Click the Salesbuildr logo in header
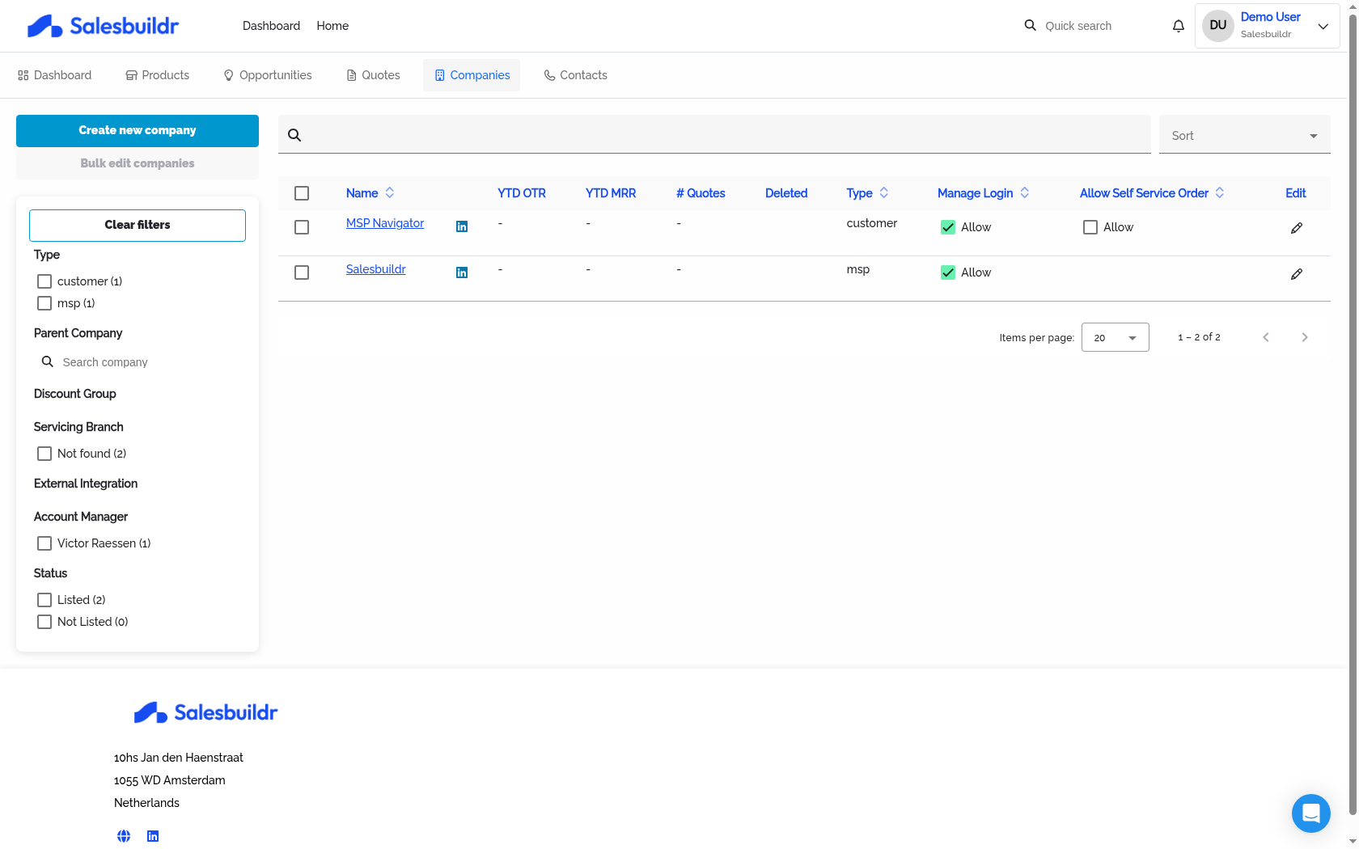1359x849 pixels. 103,26
